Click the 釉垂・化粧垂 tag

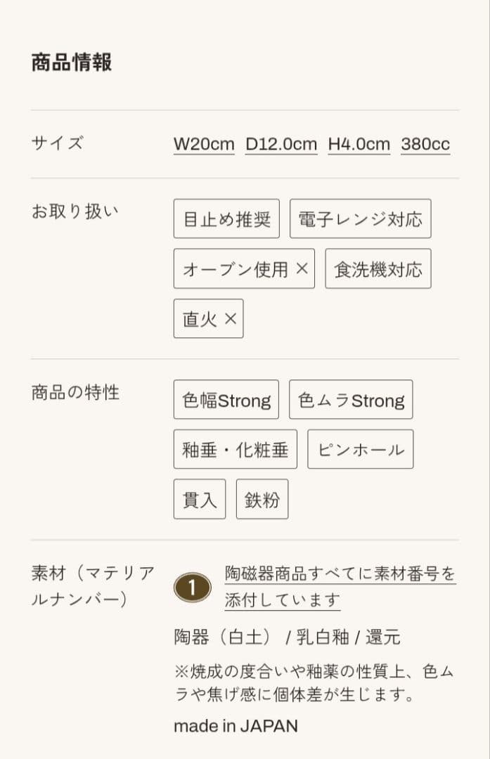(235, 450)
